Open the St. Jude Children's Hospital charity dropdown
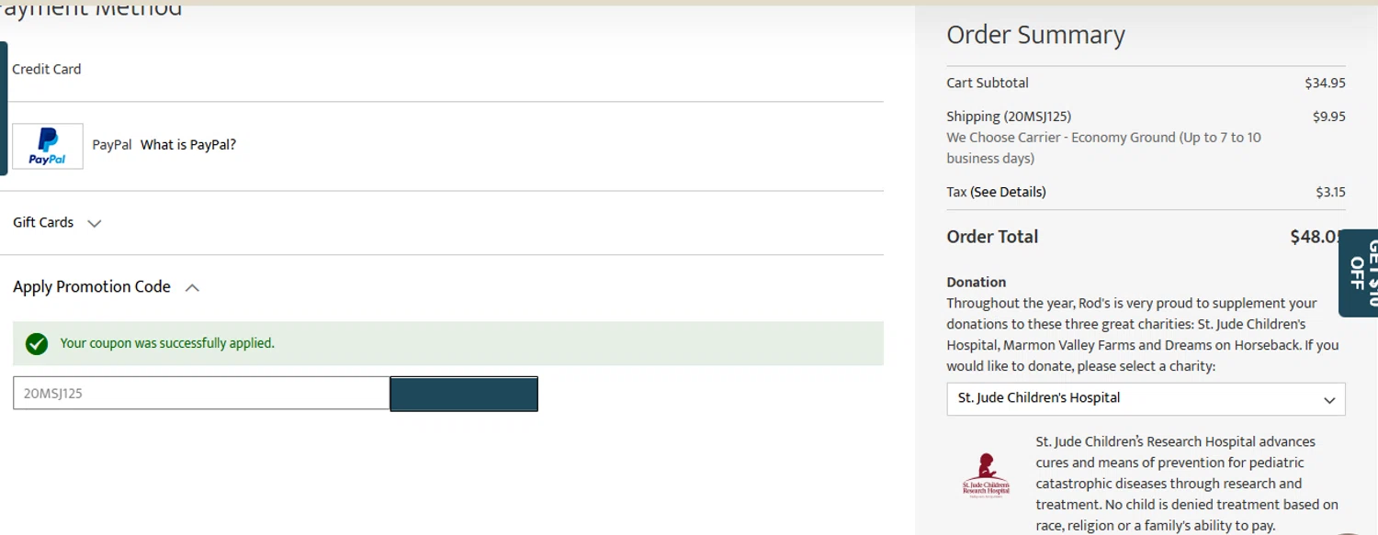Viewport: 1378px width, 535px height. pyautogui.click(x=1145, y=399)
